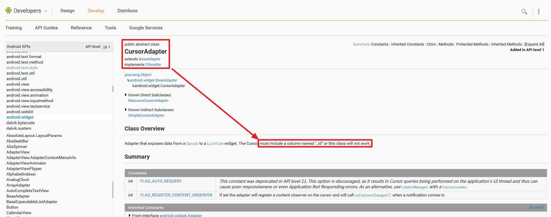The height and width of the screenshot is (217, 551).
Task: Open the SimpleCursorAdapter link
Action: point(146,115)
